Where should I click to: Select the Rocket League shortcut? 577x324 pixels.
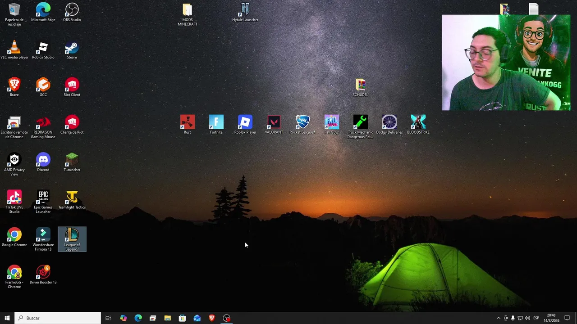[x=303, y=125]
